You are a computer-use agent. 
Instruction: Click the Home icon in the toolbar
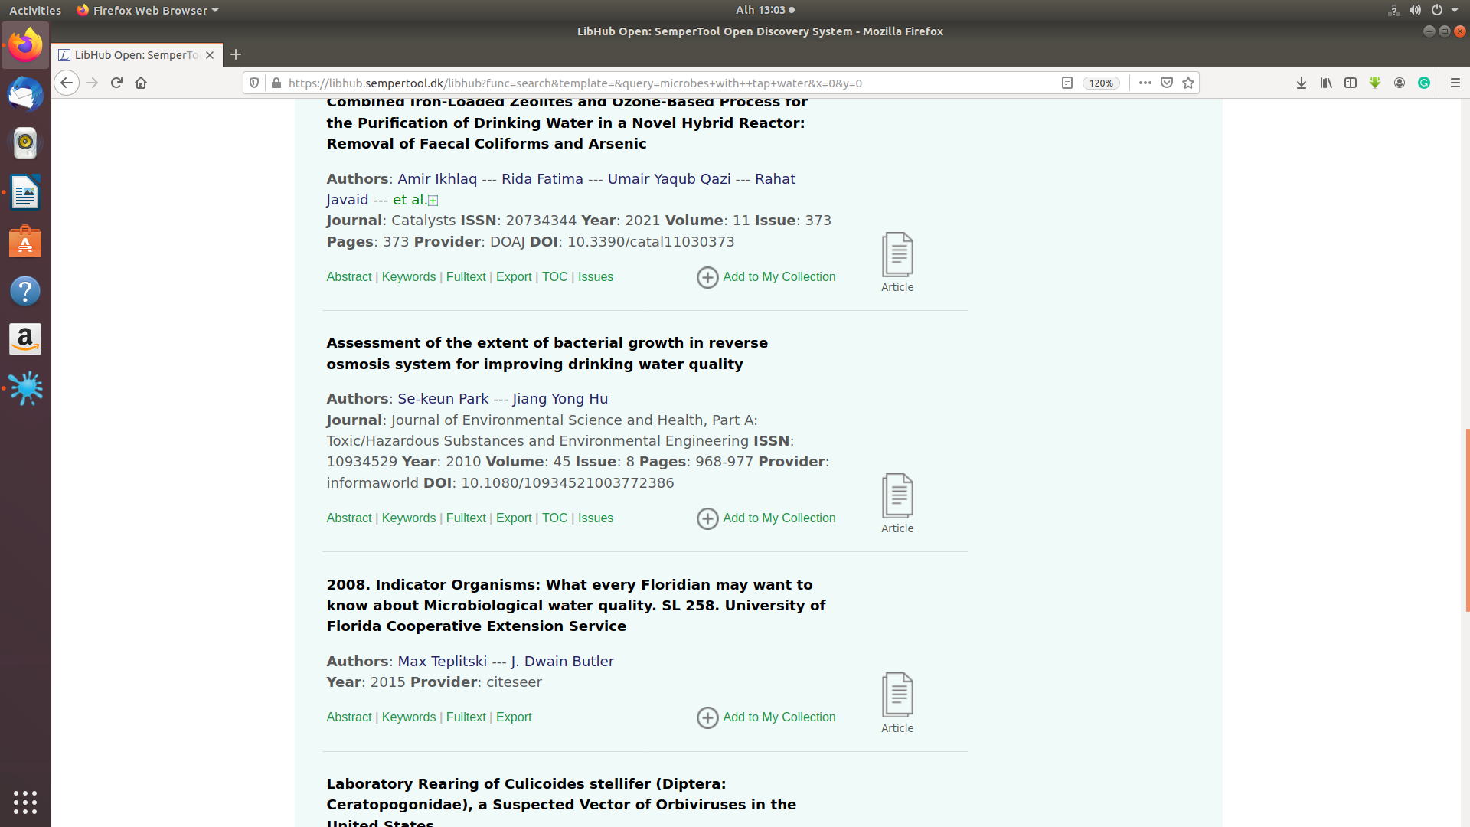coord(141,83)
